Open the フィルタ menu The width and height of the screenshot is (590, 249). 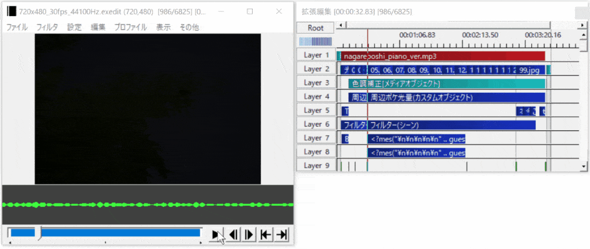coord(47,27)
